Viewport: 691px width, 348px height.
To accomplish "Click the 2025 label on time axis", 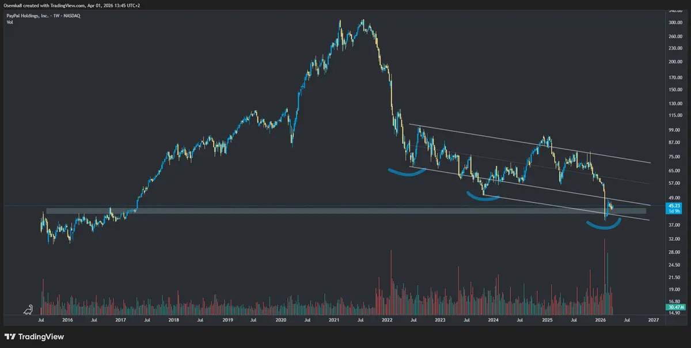I will click(x=547, y=319).
